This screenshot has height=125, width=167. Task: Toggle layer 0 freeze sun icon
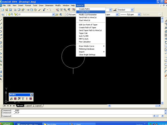(9, 14)
